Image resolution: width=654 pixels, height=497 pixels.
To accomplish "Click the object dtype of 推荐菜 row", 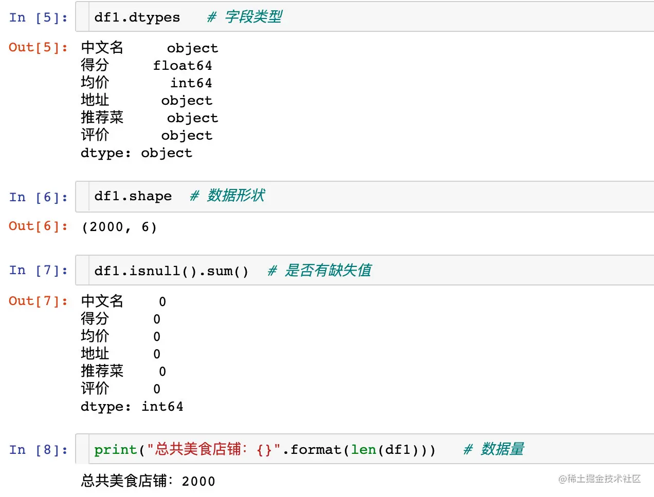I will tap(193, 118).
